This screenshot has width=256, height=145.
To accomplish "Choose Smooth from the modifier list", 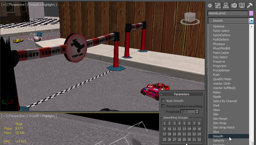I will (x=218, y=136).
